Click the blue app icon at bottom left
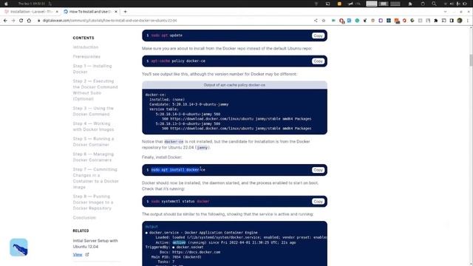 [18, 248]
